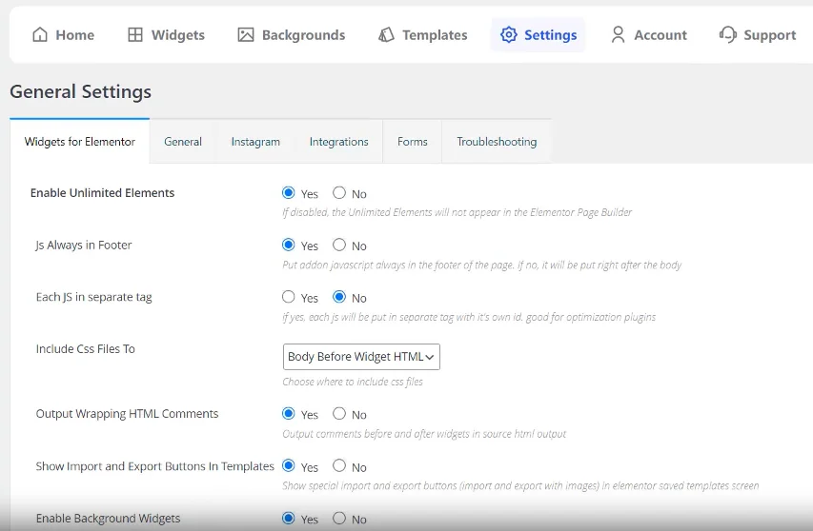Click the Support headset icon

(x=728, y=35)
